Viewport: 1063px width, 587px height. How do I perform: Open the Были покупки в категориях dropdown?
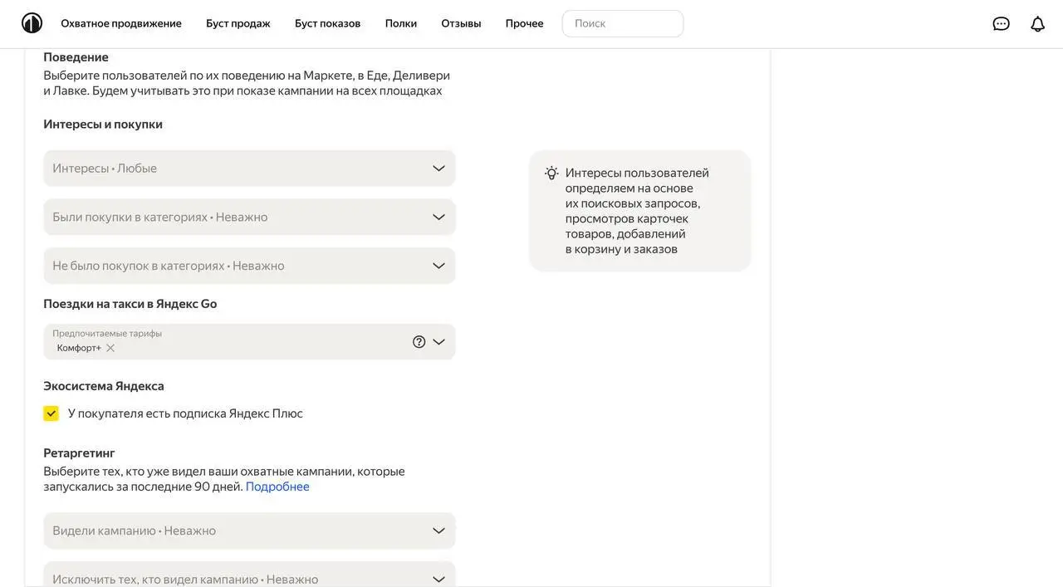249,217
